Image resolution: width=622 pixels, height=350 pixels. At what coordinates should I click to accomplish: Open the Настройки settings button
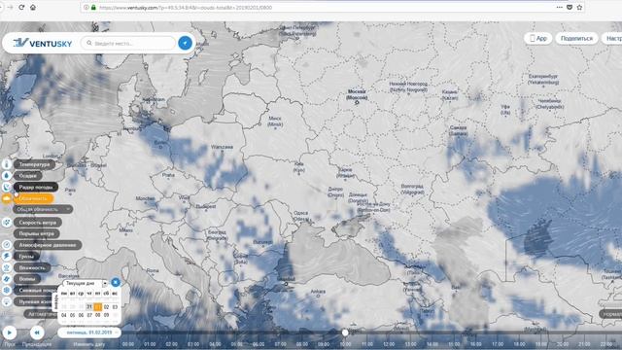pyautogui.click(x=612, y=39)
